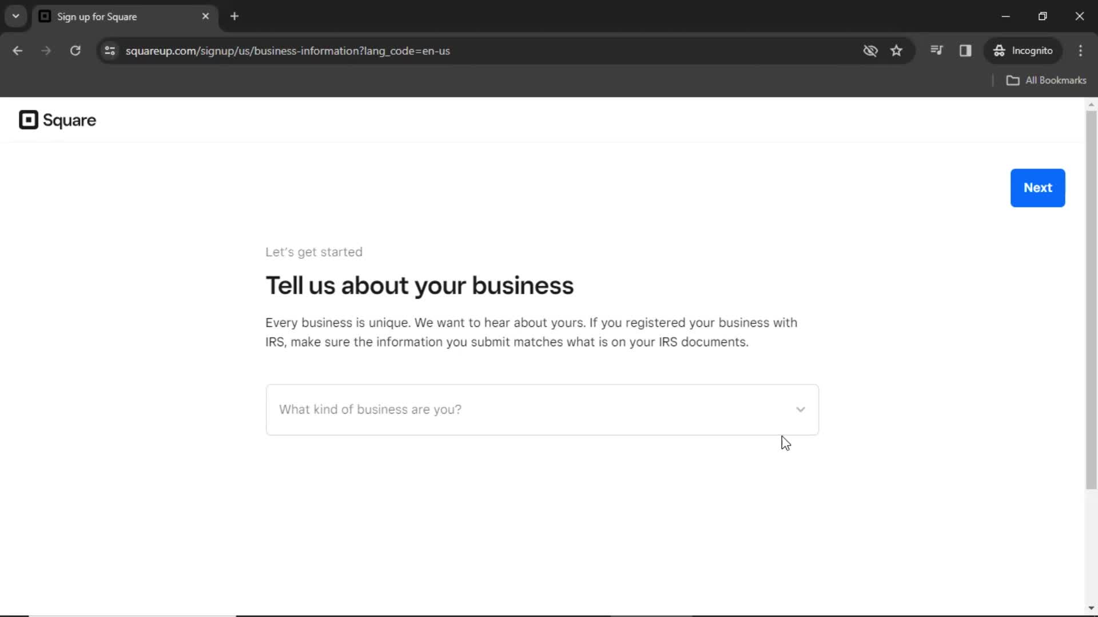Click the browser forward arrow
This screenshot has width=1098, height=617.
coord(46,51)
